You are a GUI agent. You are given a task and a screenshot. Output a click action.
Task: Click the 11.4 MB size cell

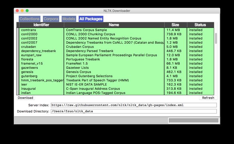click(x=173, y=30)
